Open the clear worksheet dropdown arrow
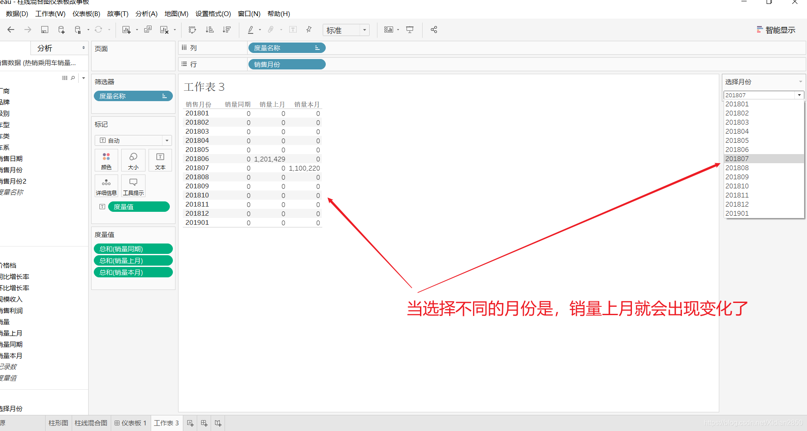 pos(175,30)
